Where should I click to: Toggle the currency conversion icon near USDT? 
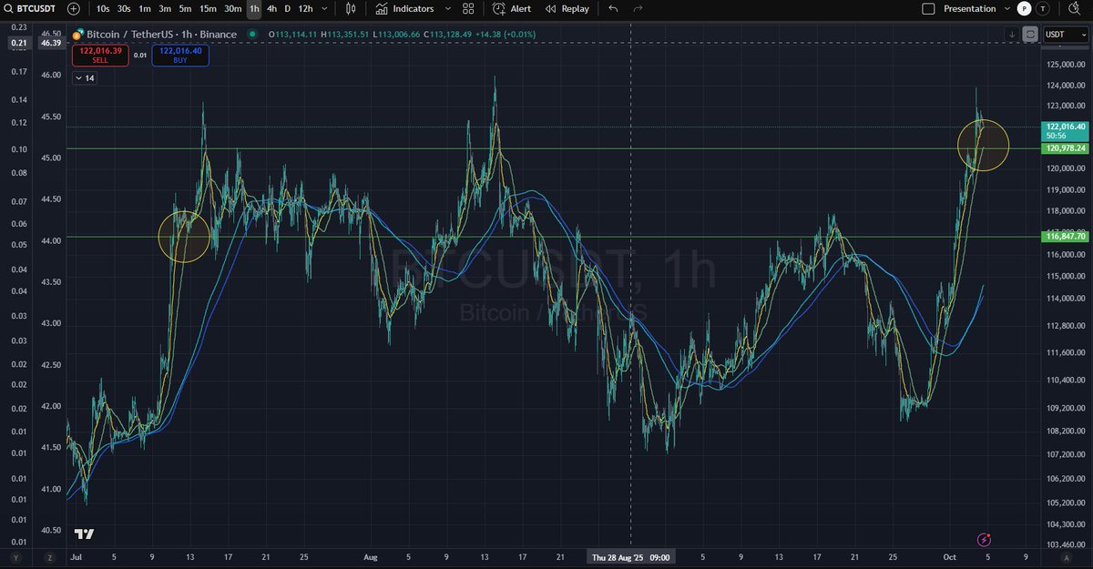(x=1029, y=34)
